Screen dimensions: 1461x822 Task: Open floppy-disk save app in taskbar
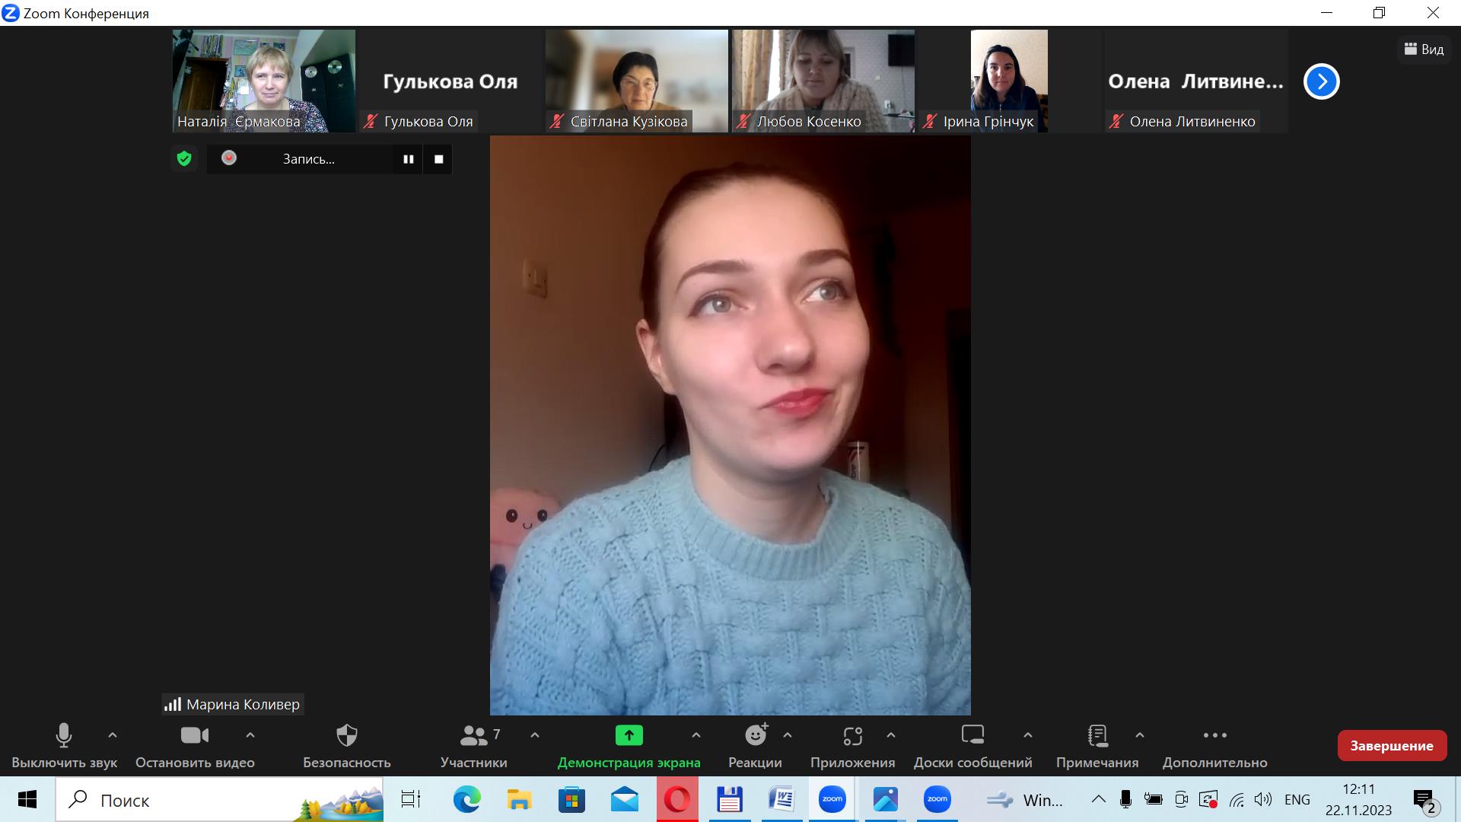729,799
